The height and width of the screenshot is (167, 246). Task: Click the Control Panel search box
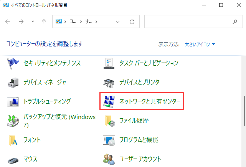tap(193, 21)
